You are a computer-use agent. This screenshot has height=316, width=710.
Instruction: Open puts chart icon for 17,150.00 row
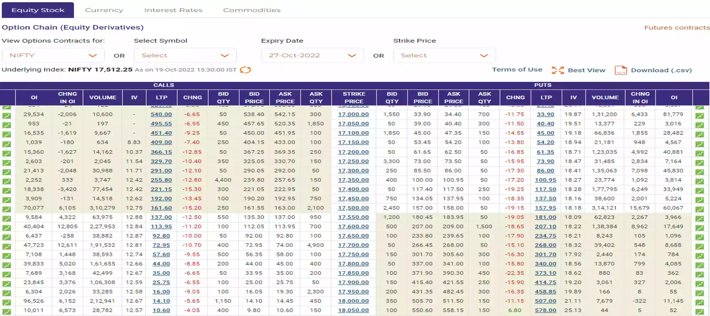(700, 144)
